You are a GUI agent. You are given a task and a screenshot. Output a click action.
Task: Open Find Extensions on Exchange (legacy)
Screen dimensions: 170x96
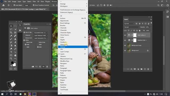[73, 10]
